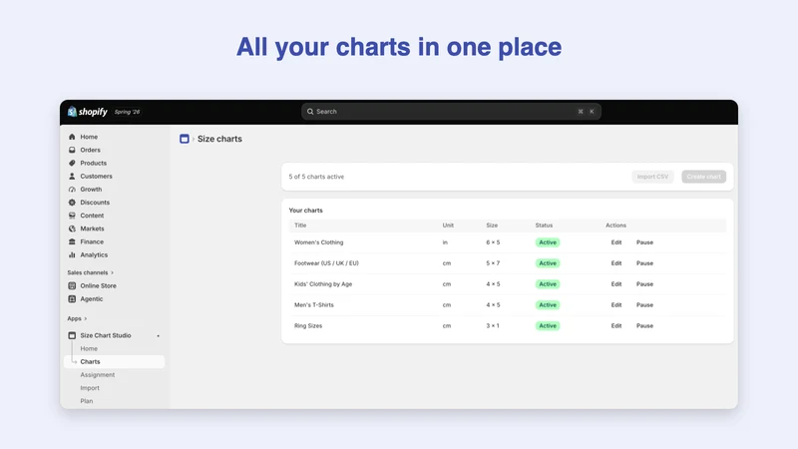Click the Spring '26 edition badge
Screen dimensions: 798x449
pos(128,112)
